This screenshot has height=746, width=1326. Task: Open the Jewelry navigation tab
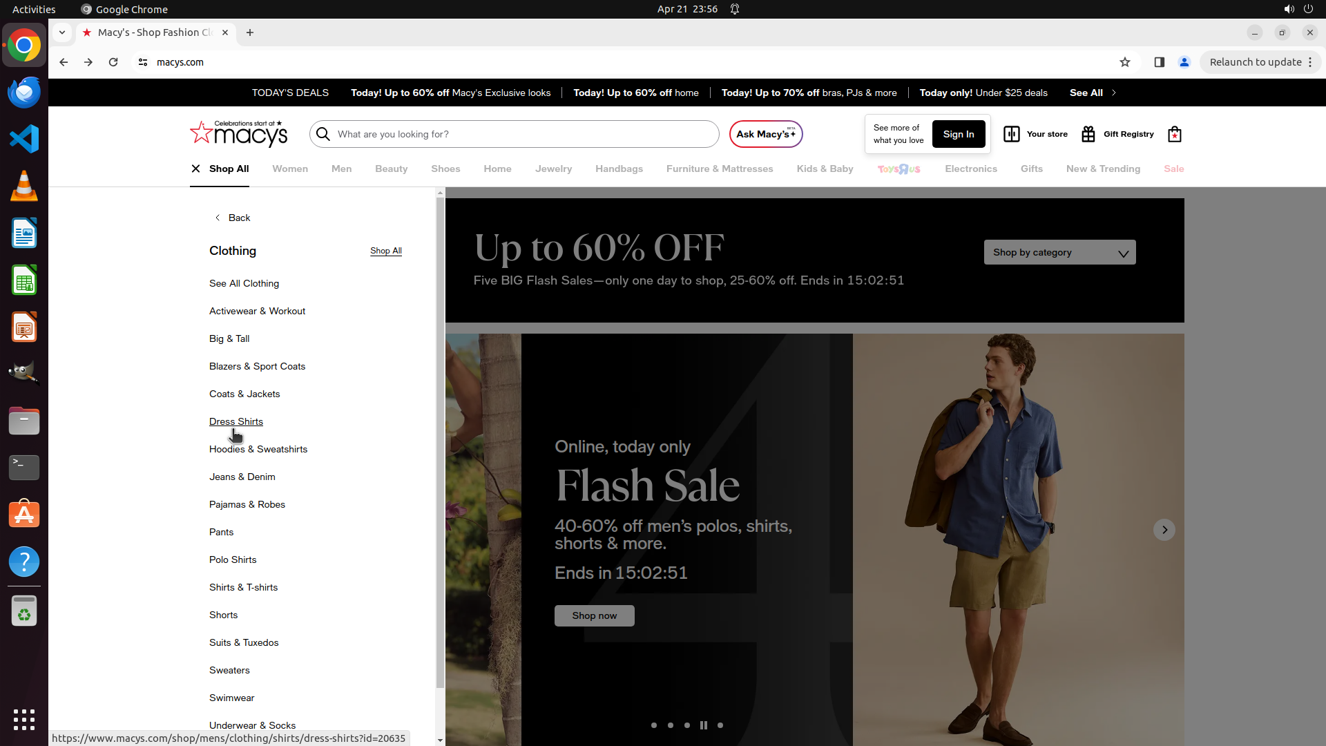[x=553, y=169]
